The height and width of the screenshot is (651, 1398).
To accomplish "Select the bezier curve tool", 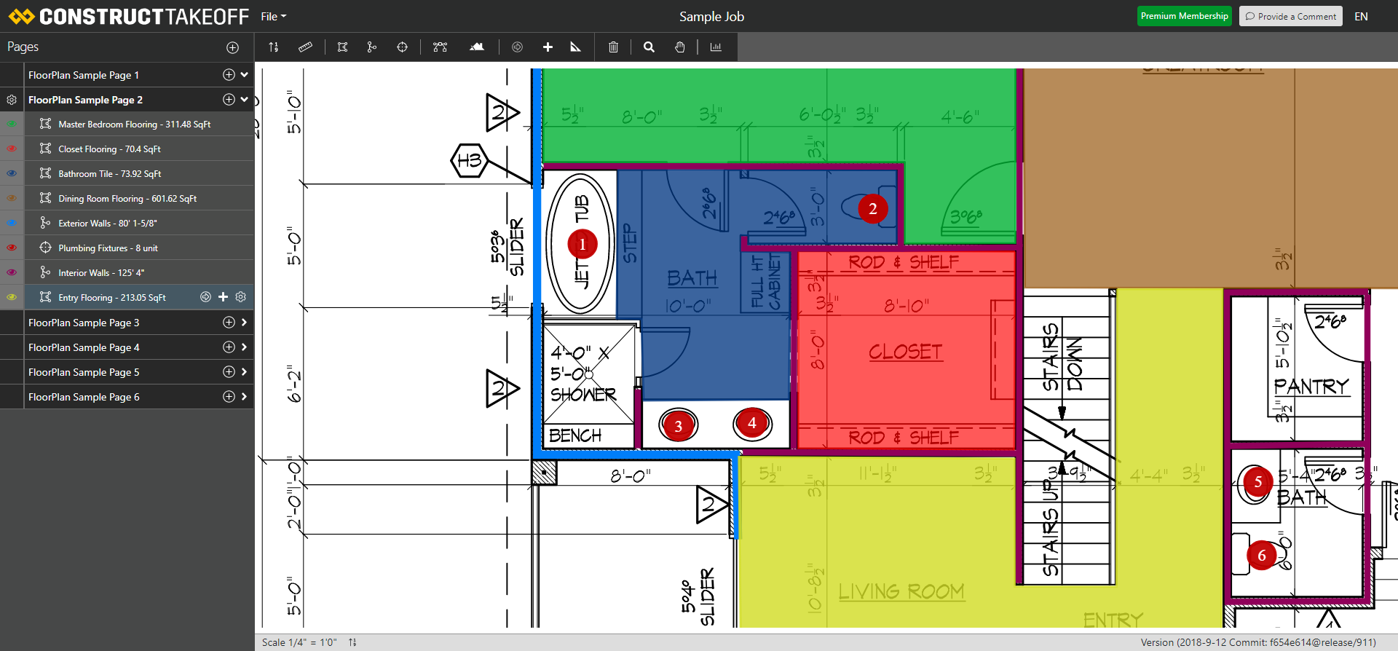I will tap(440, 47).
